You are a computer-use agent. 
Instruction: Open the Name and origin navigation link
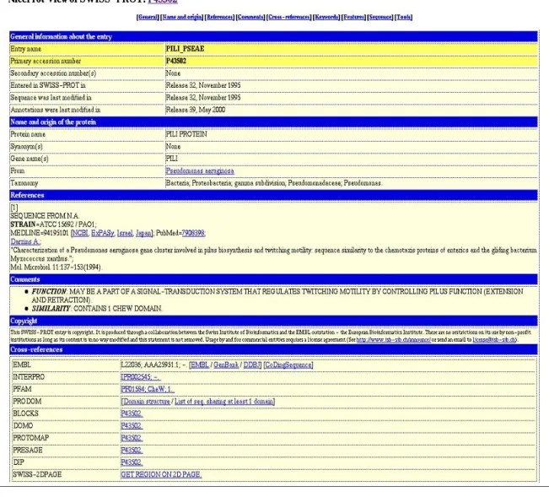(x=182, y=17)
